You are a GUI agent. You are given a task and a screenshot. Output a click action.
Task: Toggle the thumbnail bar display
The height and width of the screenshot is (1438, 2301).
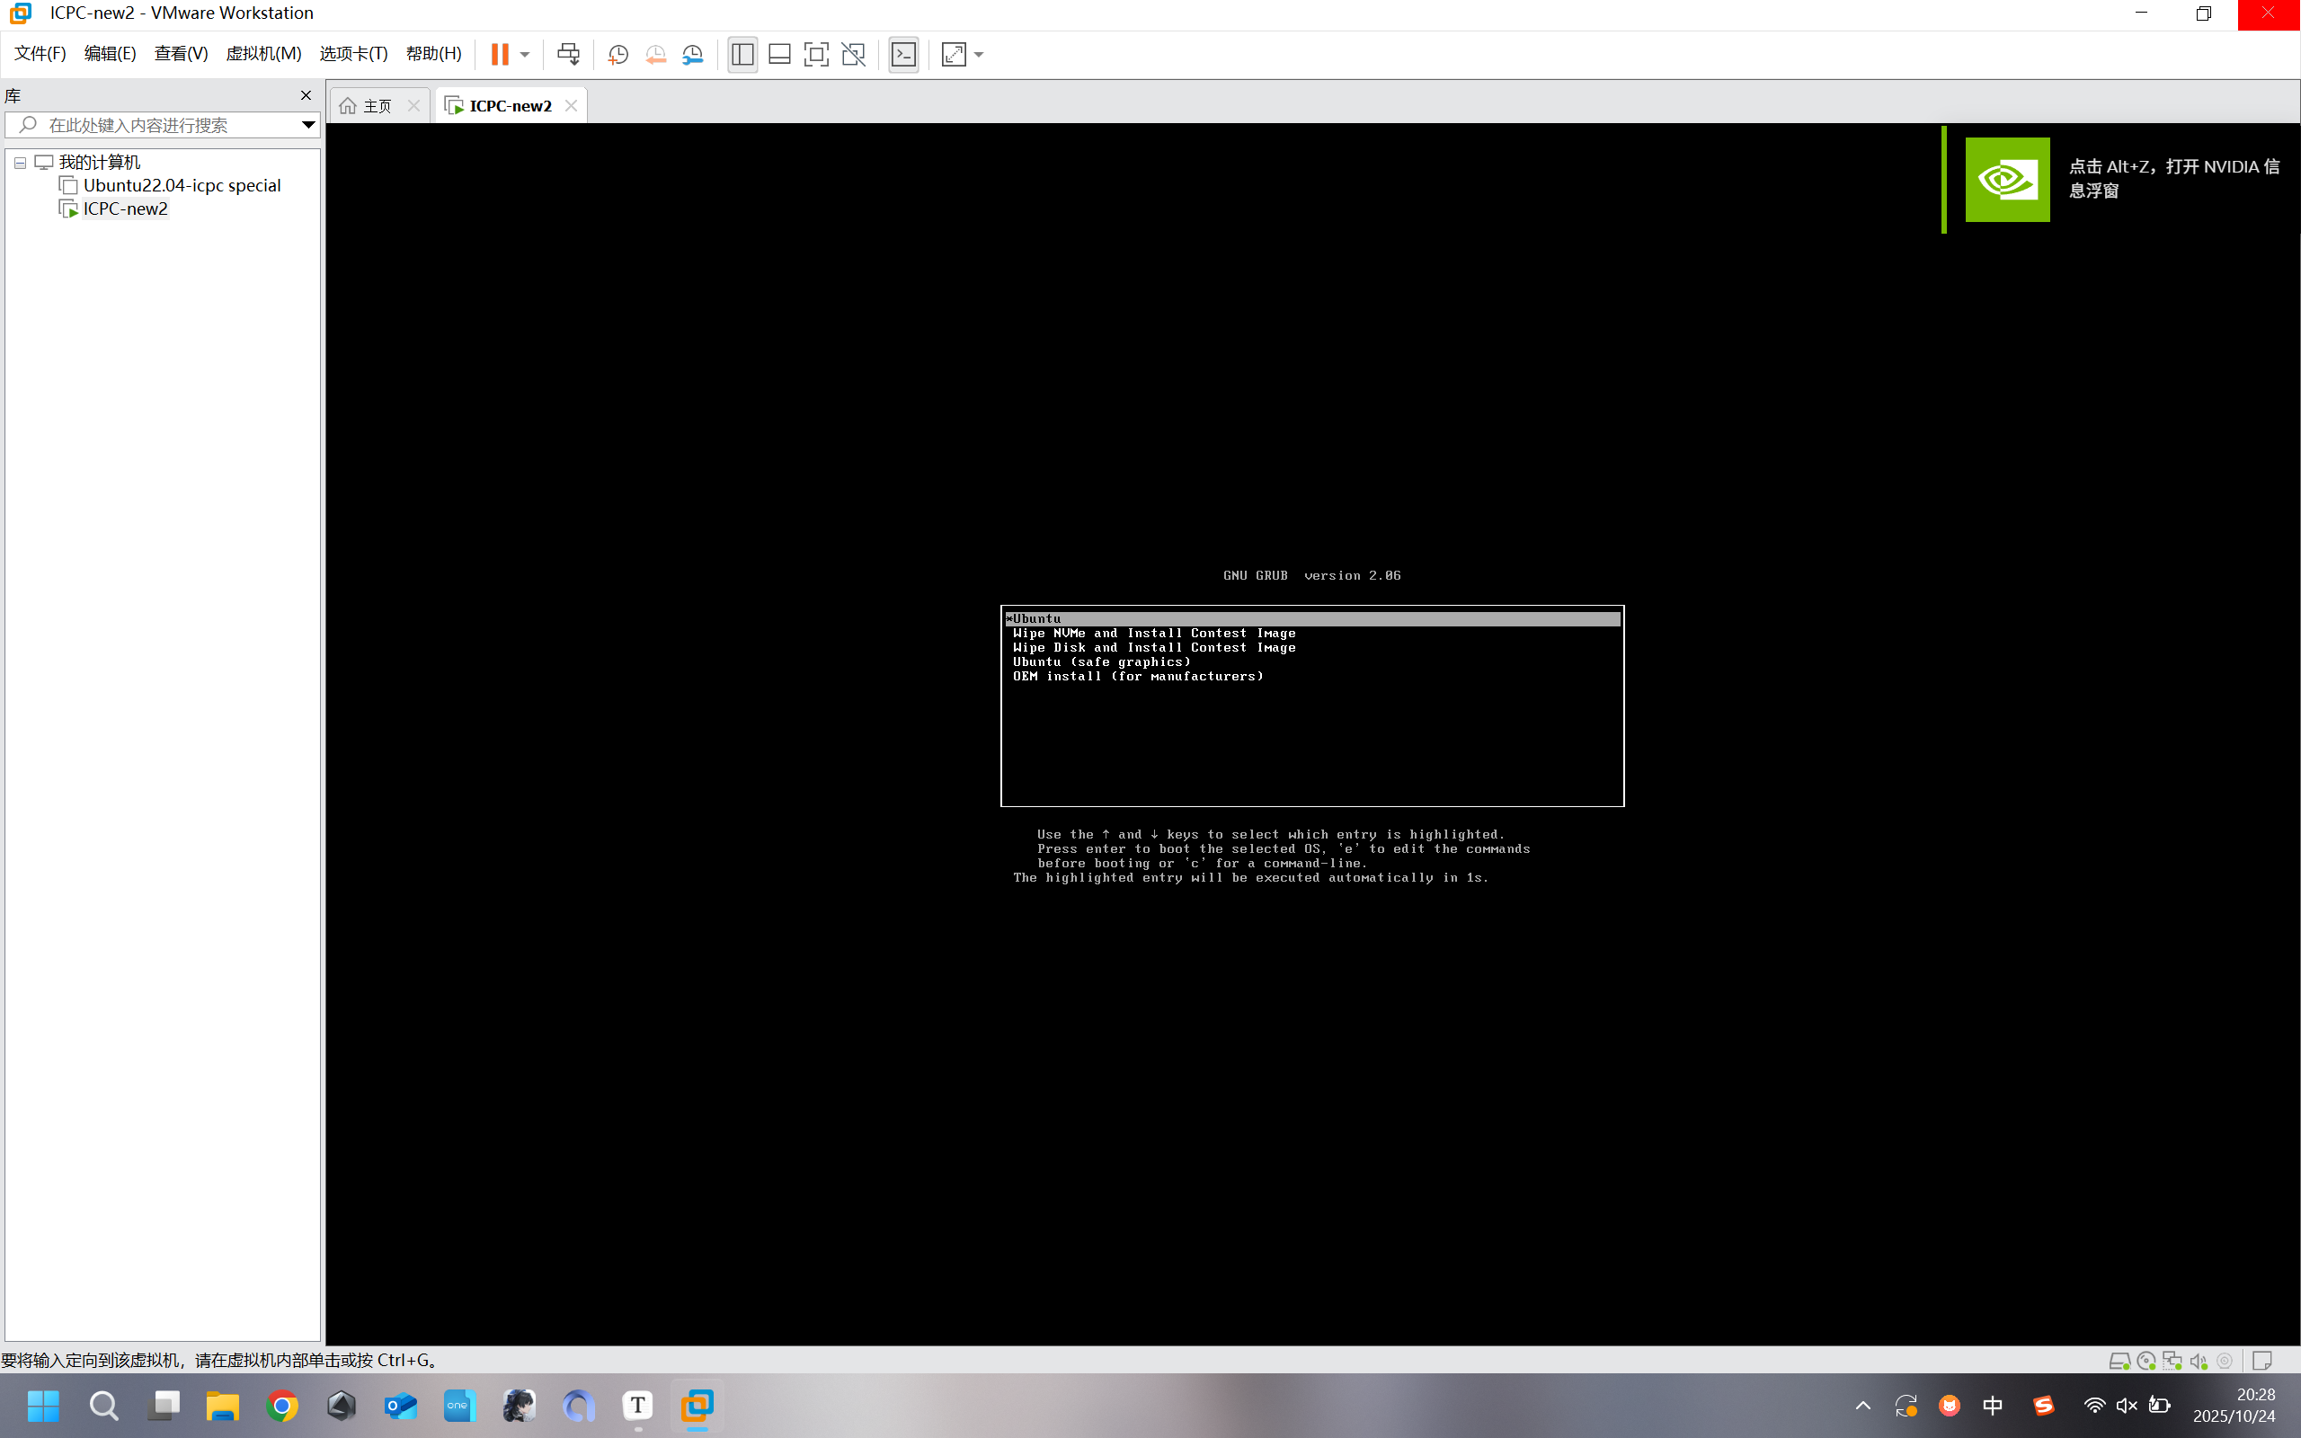pos(778,54)
